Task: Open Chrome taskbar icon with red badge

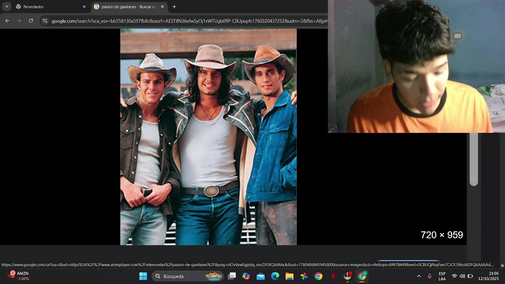Action: pyautogui.click(x=348, y=276)
